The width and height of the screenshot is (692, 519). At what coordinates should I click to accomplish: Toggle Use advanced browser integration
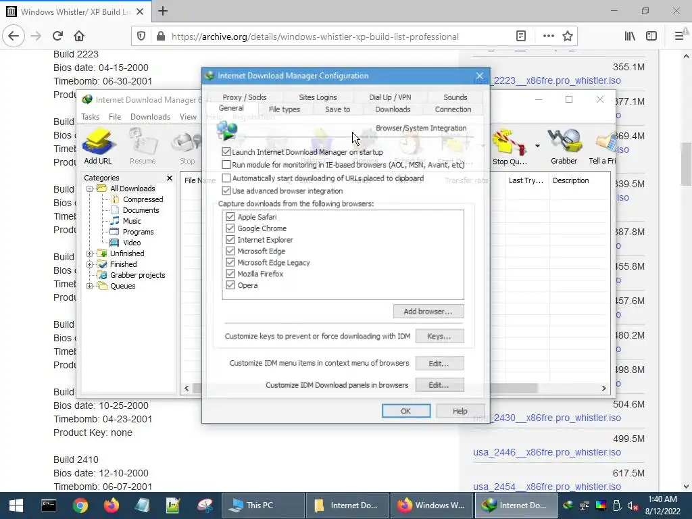[x=226, y=191]
